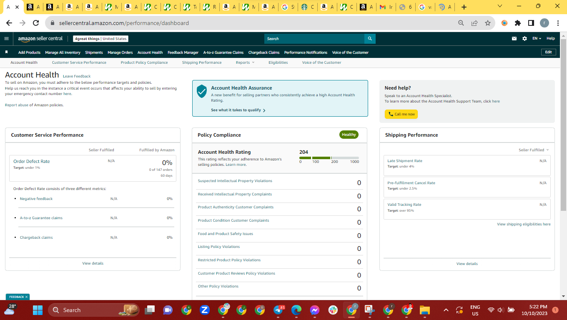Open the Shipments menu item
The image size is (567, 320).
tap(94, 52)
